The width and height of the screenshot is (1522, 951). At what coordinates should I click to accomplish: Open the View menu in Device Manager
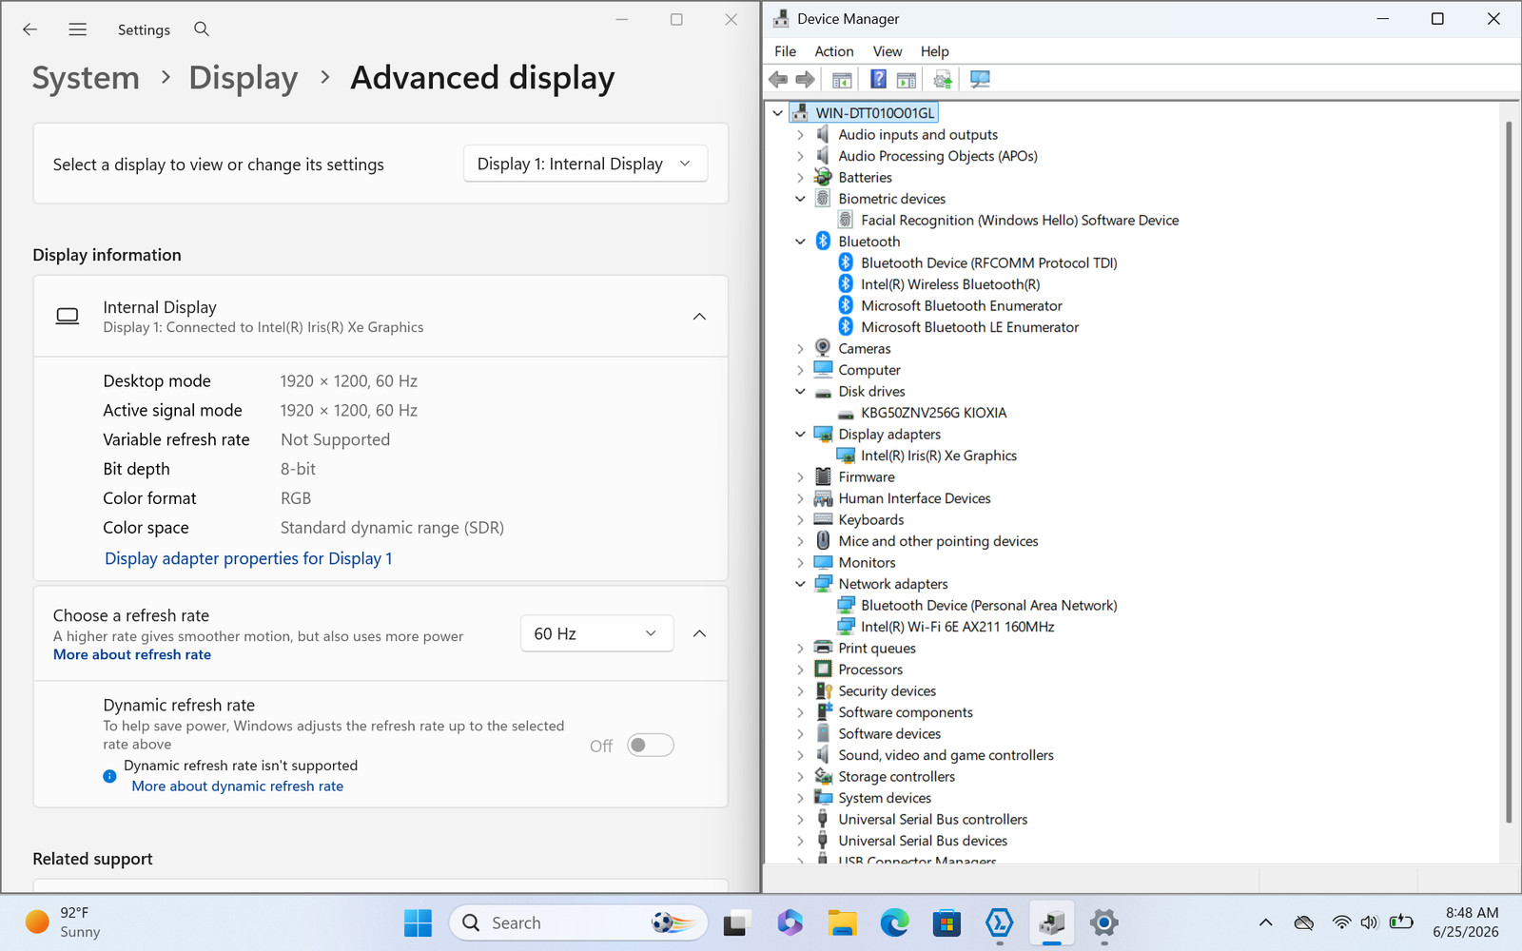888,51
